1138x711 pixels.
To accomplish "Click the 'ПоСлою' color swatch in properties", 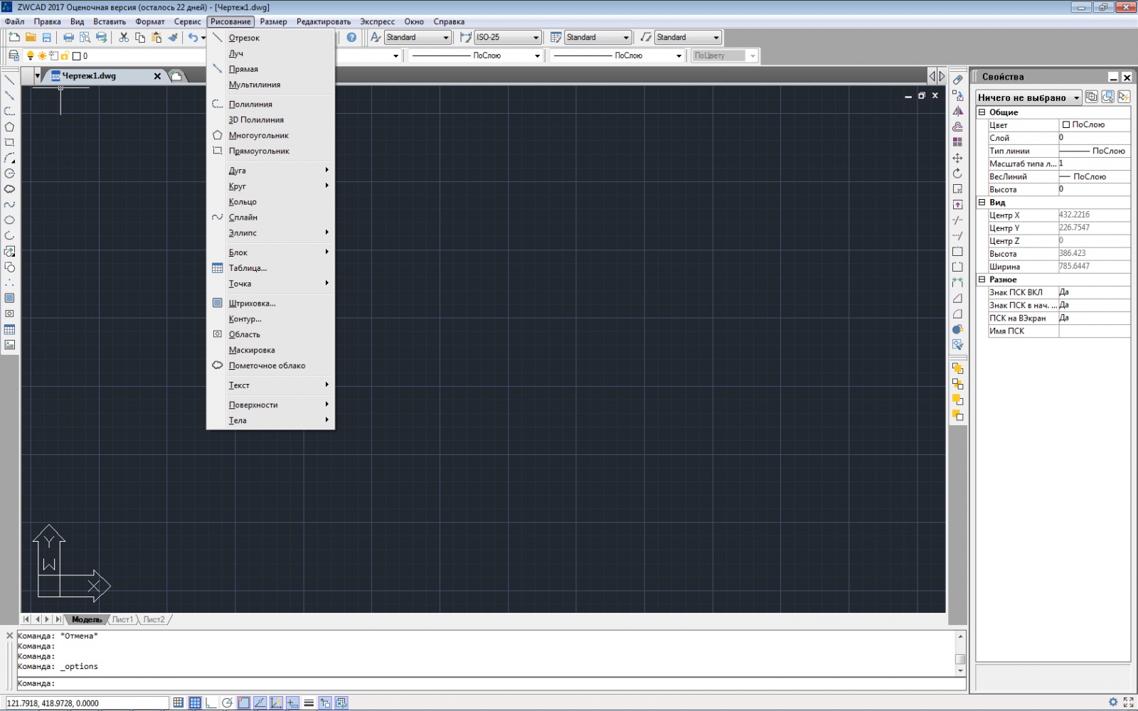I will coord(1065,124).
